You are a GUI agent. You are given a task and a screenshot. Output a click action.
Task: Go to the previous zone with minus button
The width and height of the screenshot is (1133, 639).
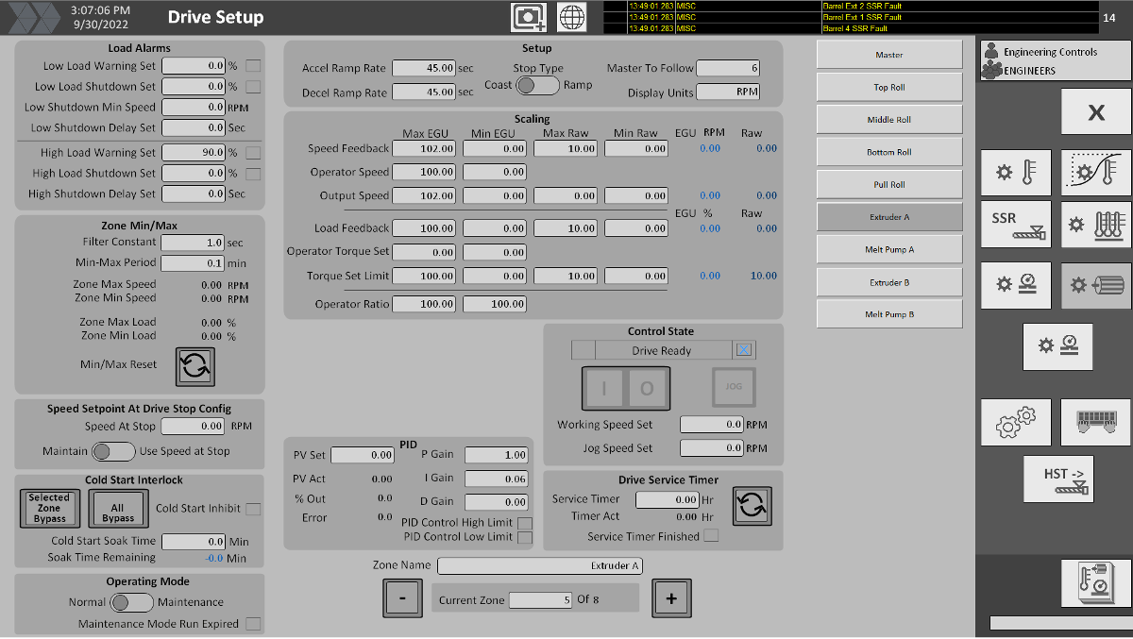(x=403, y=598)
